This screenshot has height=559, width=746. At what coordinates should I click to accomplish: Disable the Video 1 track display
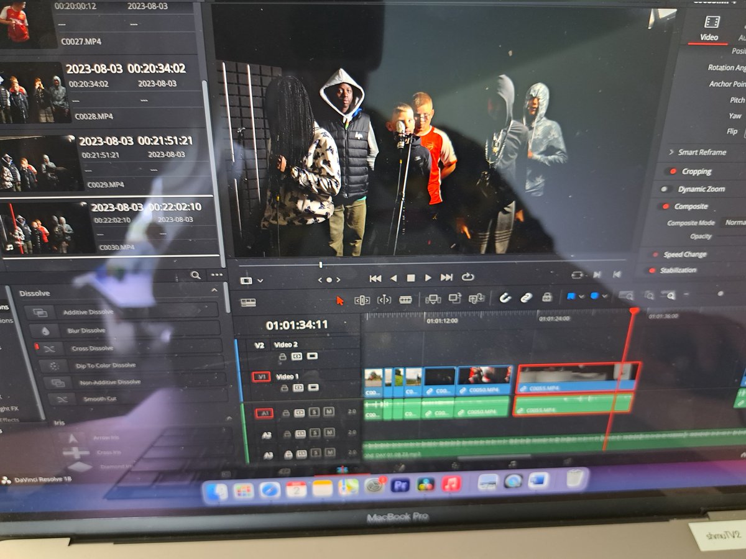click(x=313, y=388)
